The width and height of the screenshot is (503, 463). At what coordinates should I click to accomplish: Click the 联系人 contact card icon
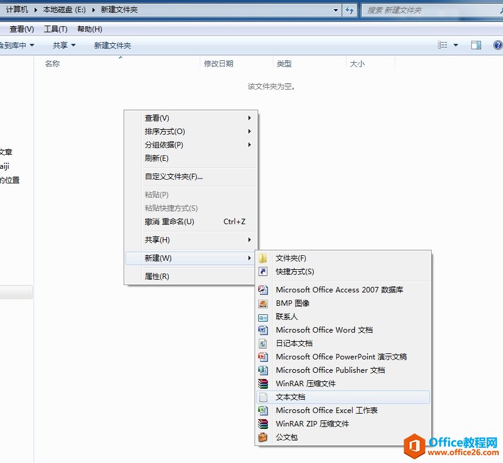[x=262, y=317]
